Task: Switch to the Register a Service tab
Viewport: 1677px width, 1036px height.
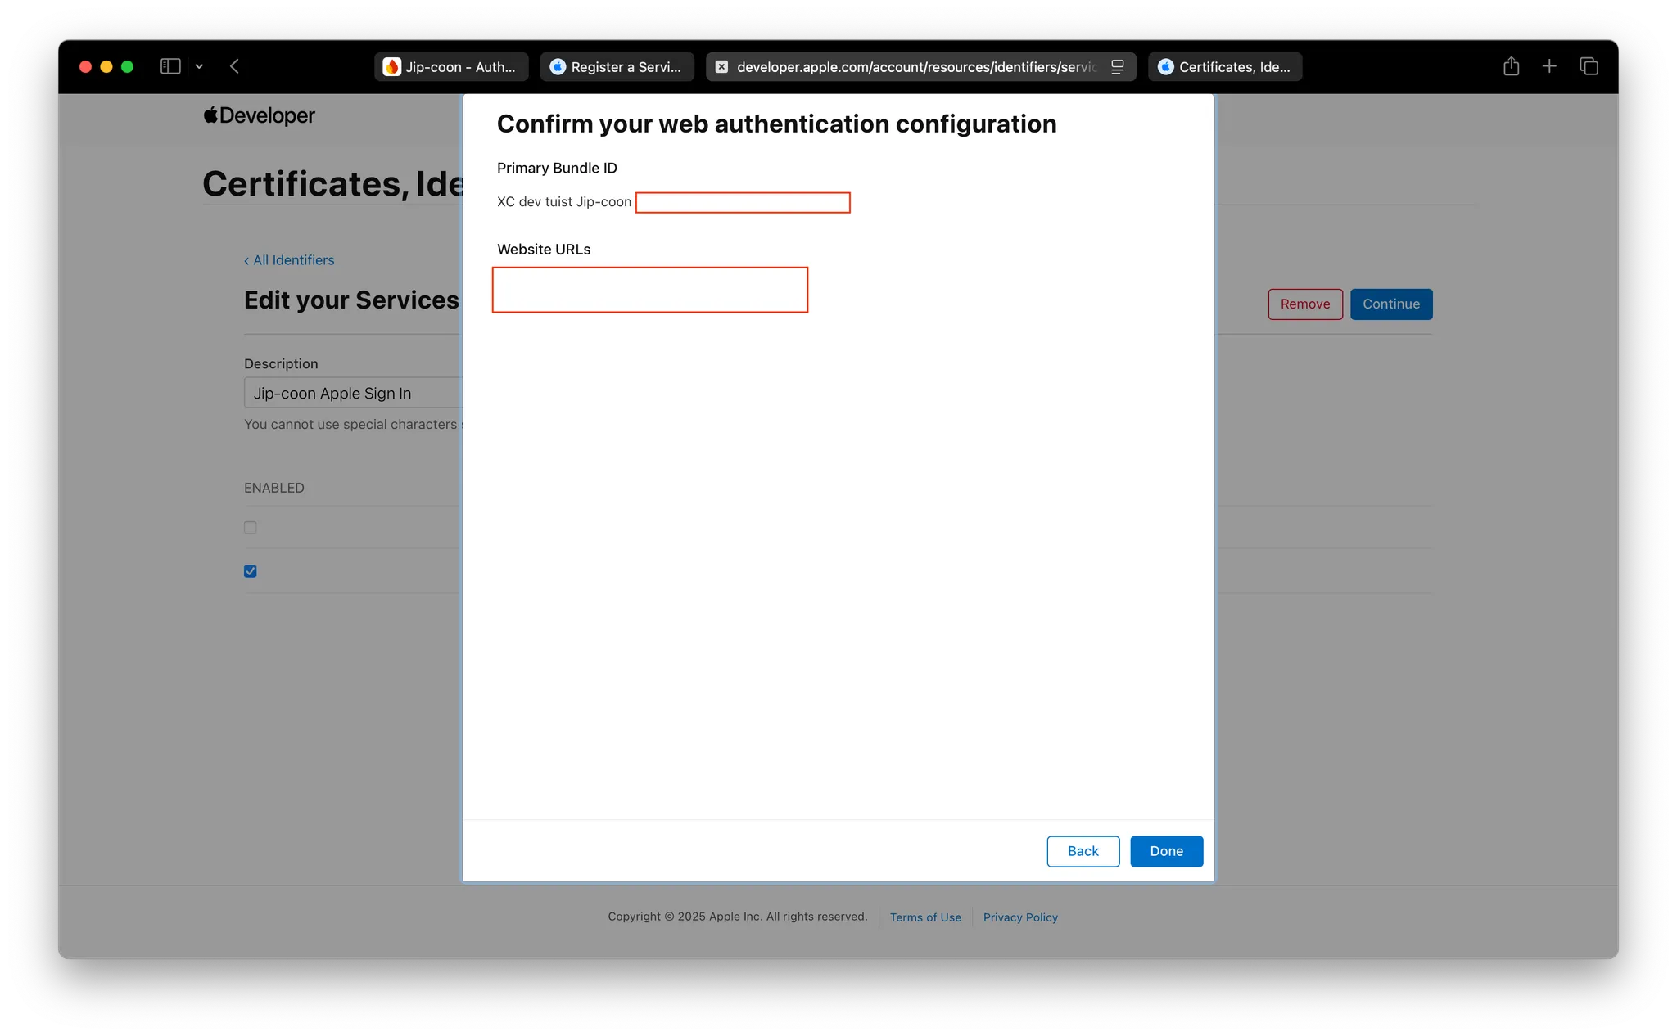Action: click(617, 67)
